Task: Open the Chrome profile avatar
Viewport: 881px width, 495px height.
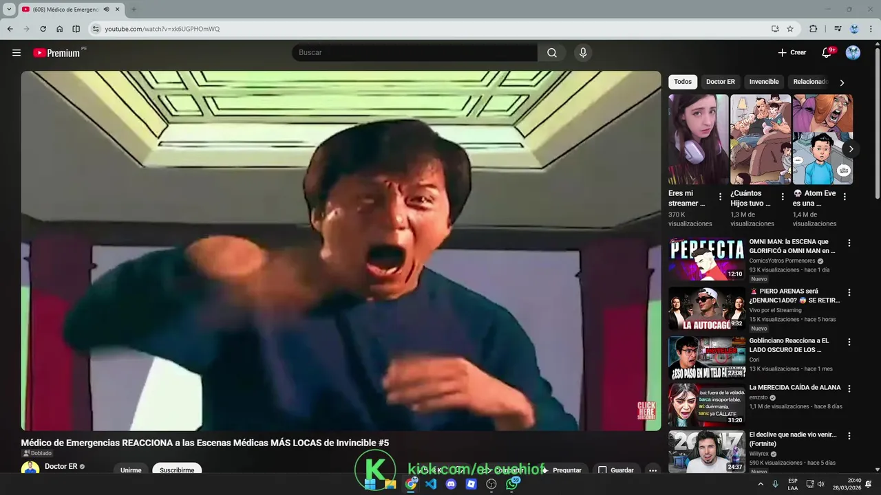Action: tap(854, 29)
